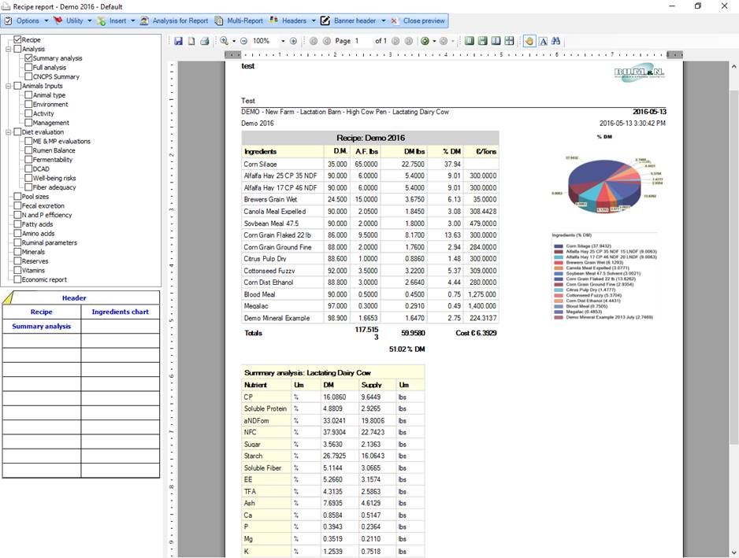
Task: Select the Ruminal parameters tree item
Action: 50,242
